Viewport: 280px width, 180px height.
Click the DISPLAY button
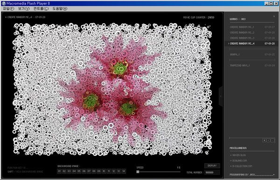click(x=212, y=166)
